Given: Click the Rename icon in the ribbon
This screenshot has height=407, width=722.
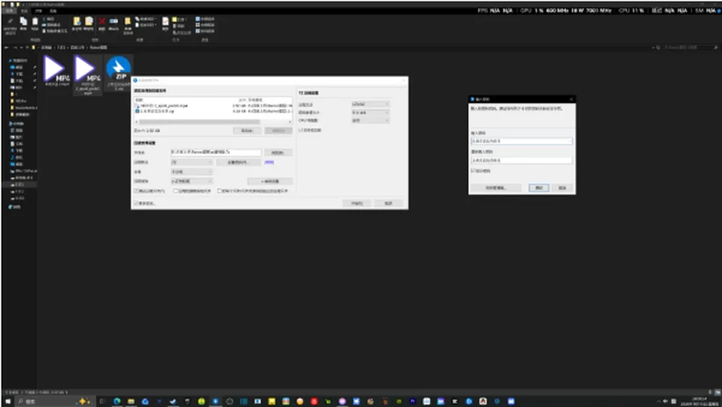Looking at the screenshot, I should point(114,23).
